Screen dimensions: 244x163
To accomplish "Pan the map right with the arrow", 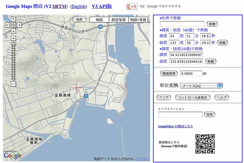I will tap(19, 25).
